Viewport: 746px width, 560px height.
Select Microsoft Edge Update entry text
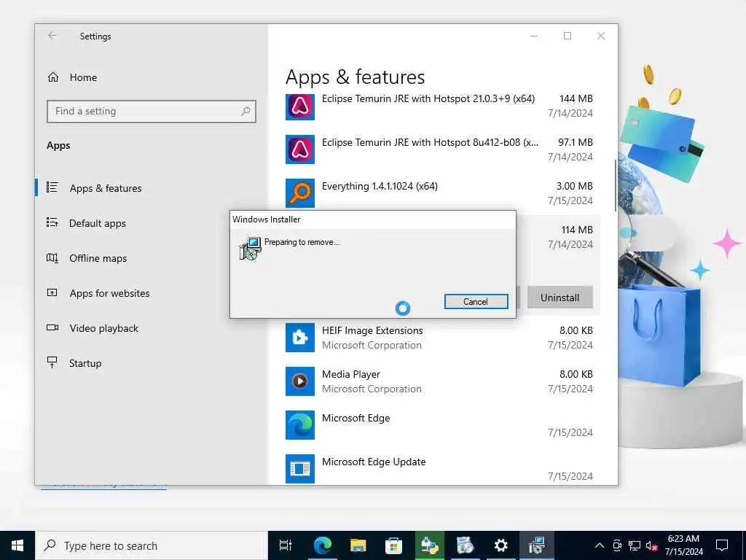pos(374,462)
